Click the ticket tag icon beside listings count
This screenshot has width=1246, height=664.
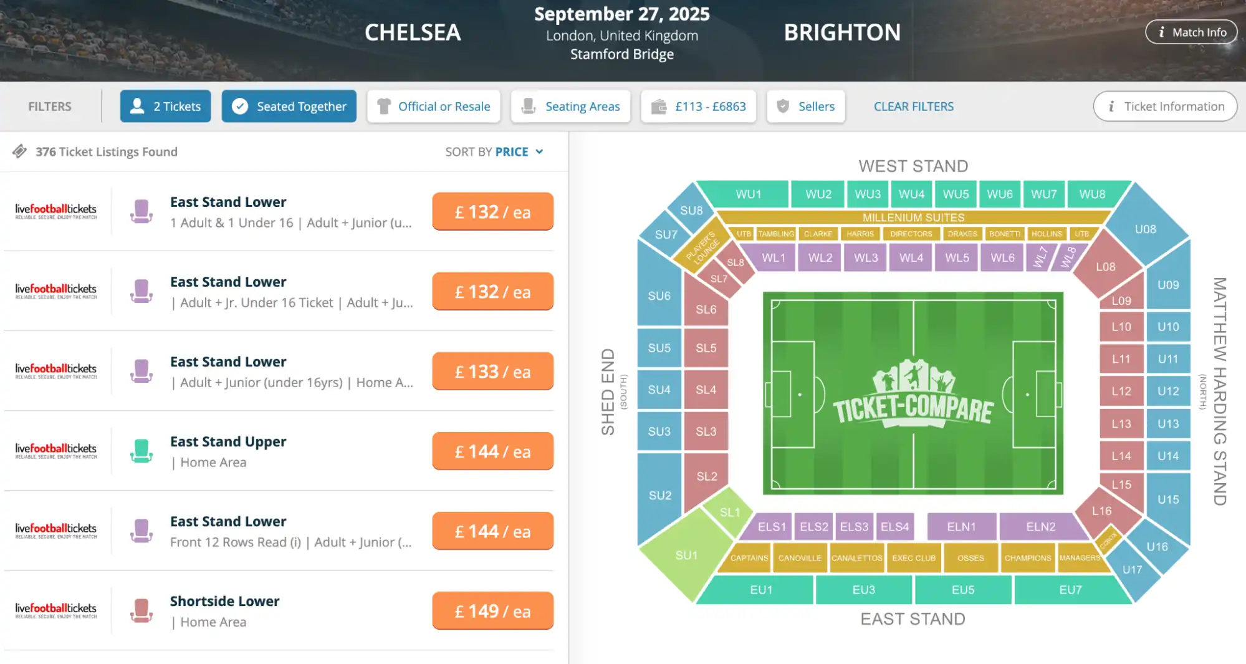[21, 151]
